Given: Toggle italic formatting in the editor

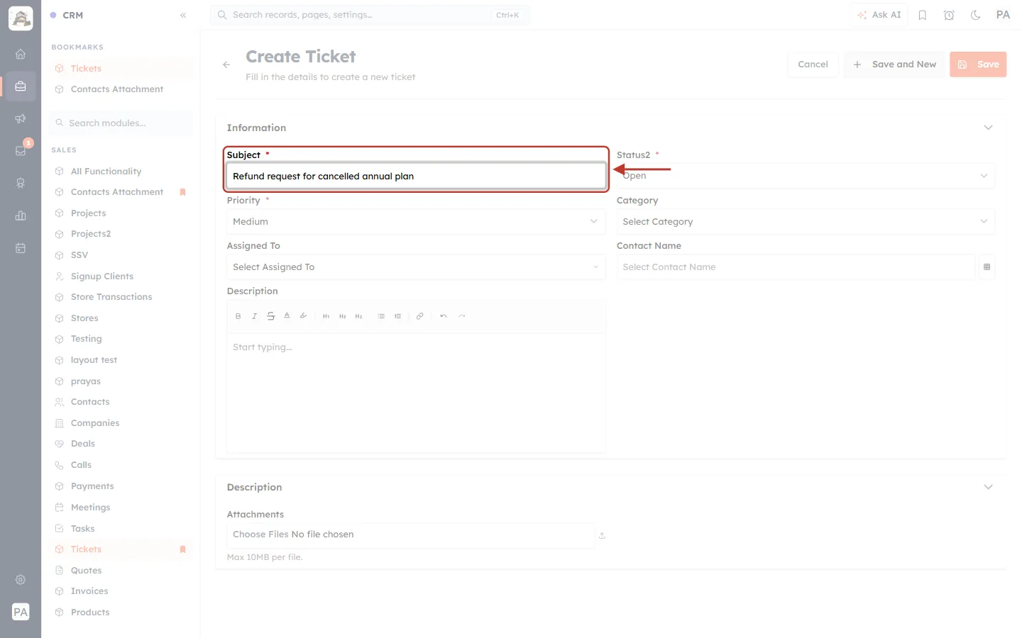Looking at the screenshot, I should 254,316.
